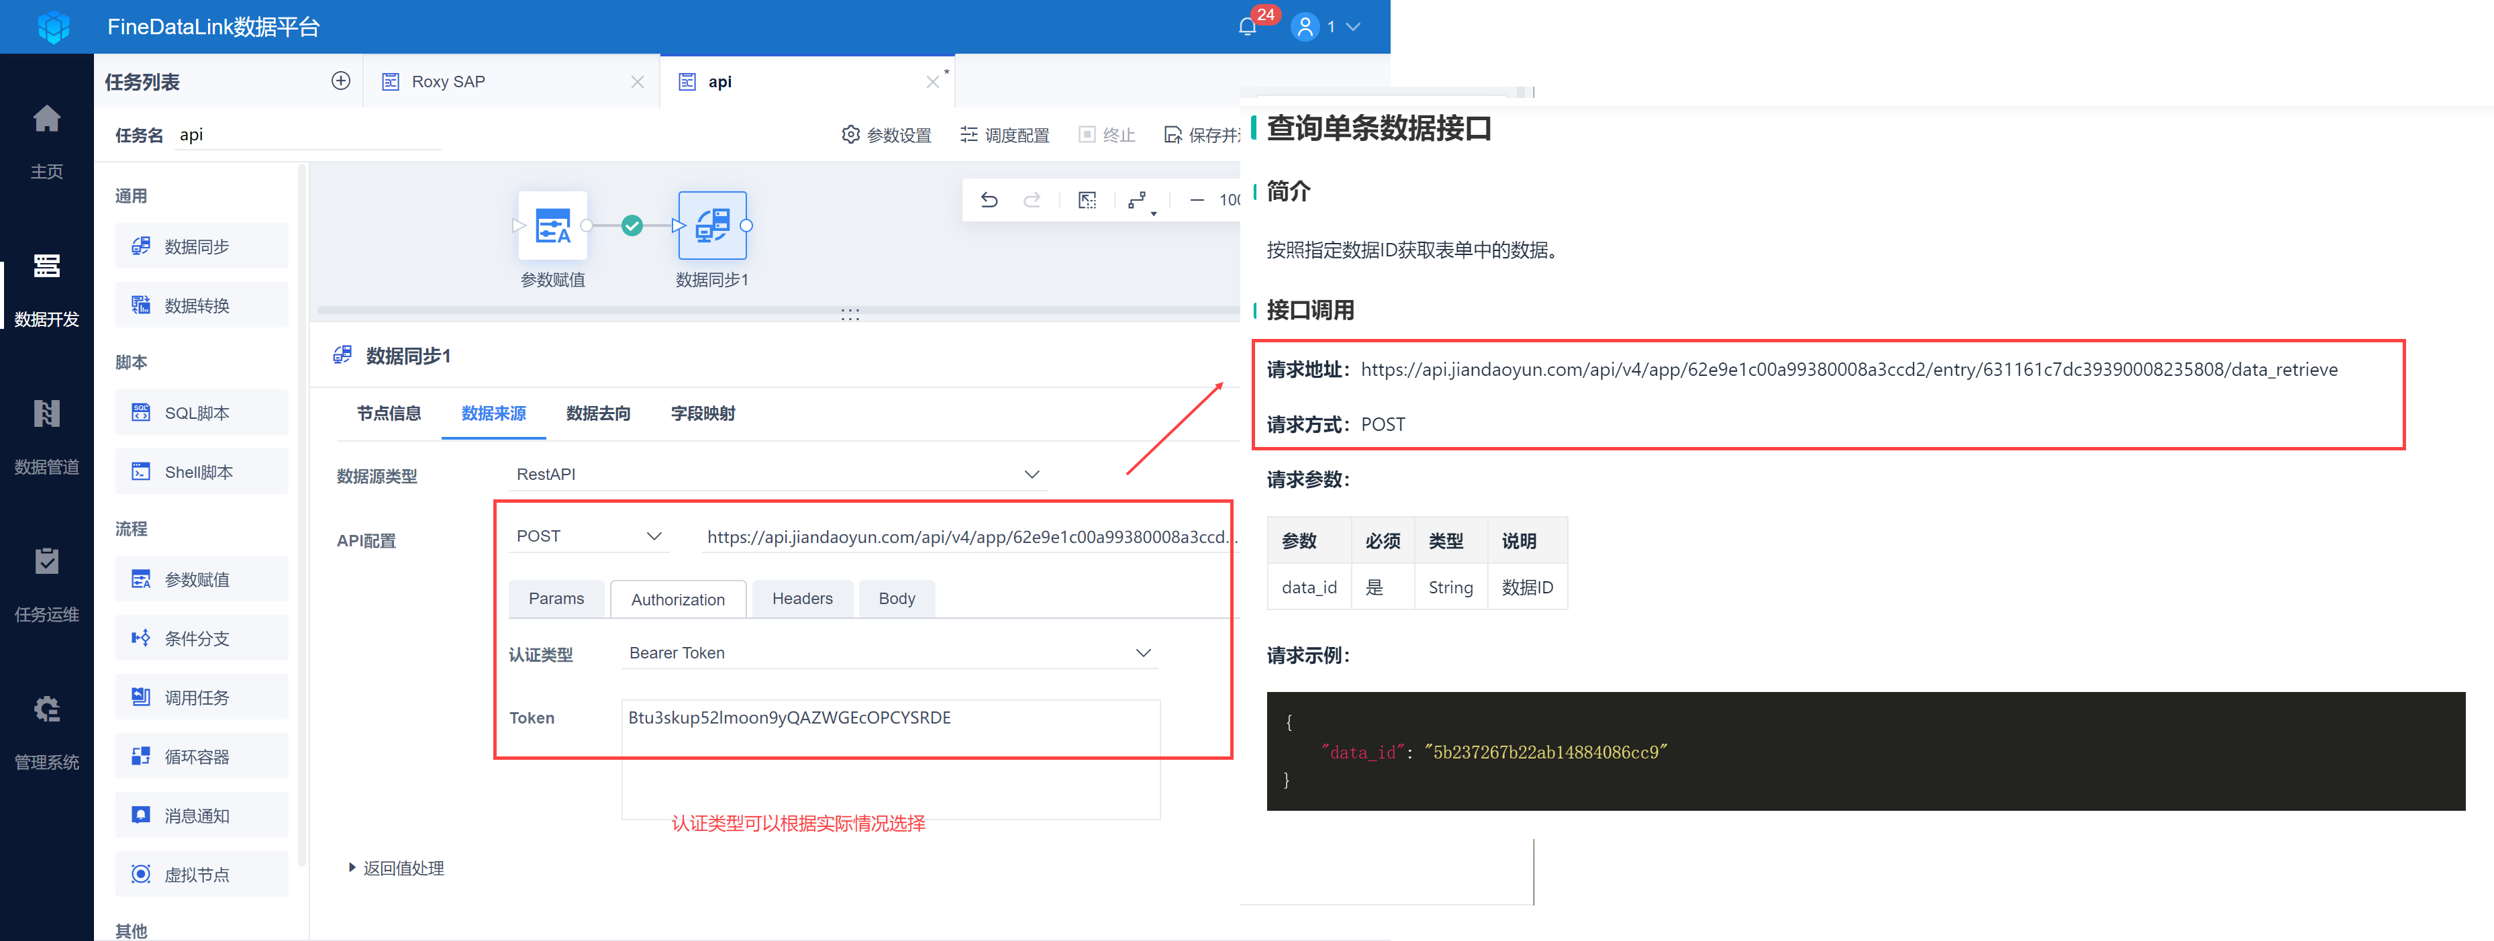Screen dimensions: 2494x941
Task: Select the 数据同步1 node on canvas
Action: click(711, 227)
